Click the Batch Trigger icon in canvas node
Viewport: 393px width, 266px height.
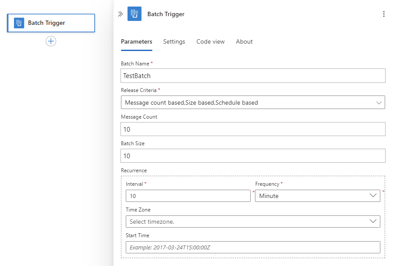19,23
